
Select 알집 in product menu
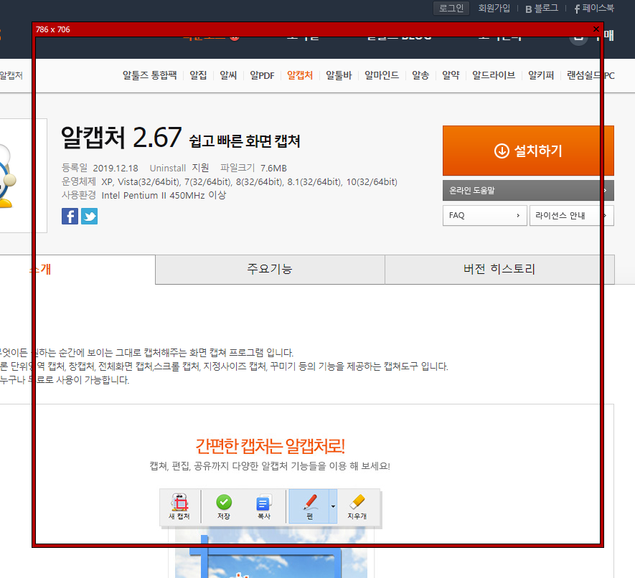pyautogui.click(x=198, y=75)
